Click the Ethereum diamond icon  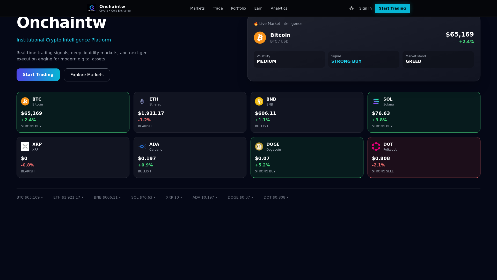(142, 101)
